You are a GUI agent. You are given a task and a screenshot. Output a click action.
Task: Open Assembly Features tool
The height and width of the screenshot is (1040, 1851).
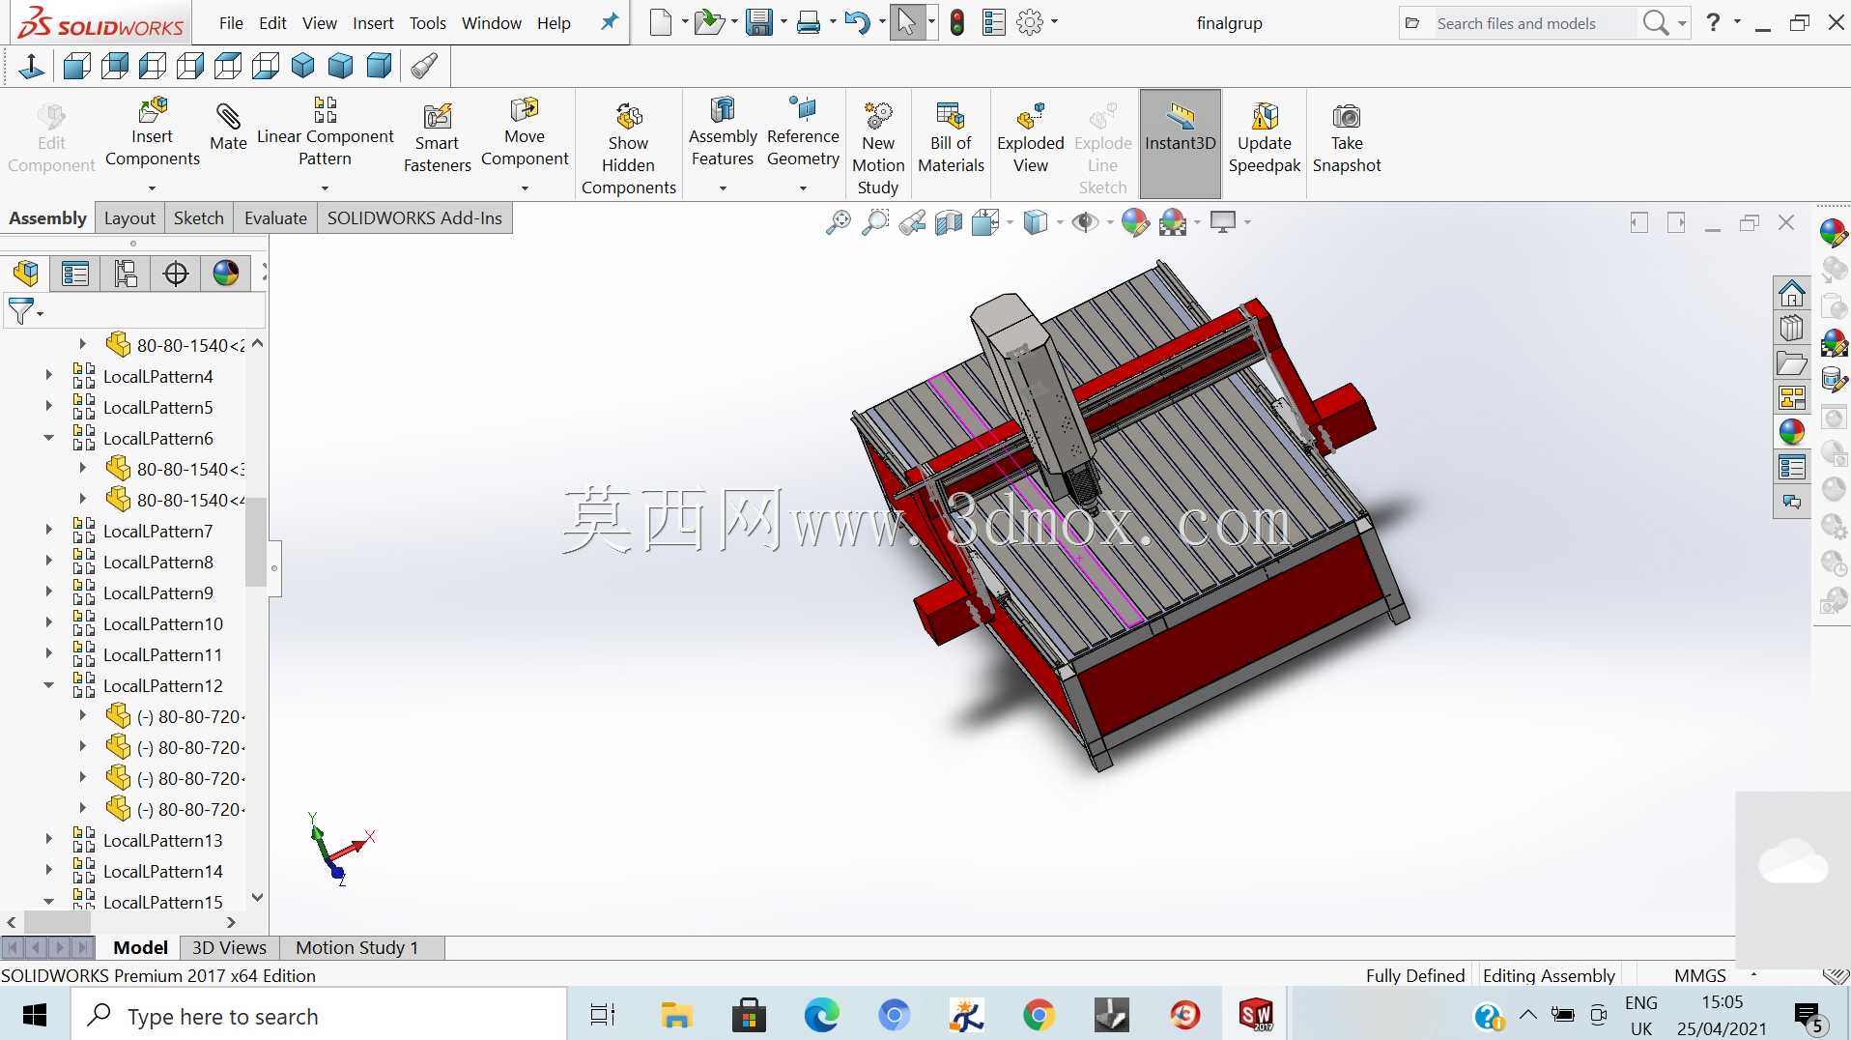click(723, 133)
